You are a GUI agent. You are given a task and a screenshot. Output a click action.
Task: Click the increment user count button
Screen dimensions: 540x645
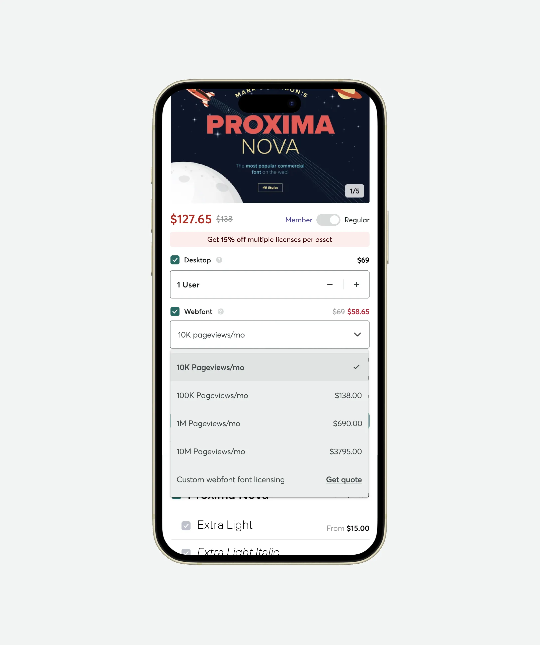(355, 284)
